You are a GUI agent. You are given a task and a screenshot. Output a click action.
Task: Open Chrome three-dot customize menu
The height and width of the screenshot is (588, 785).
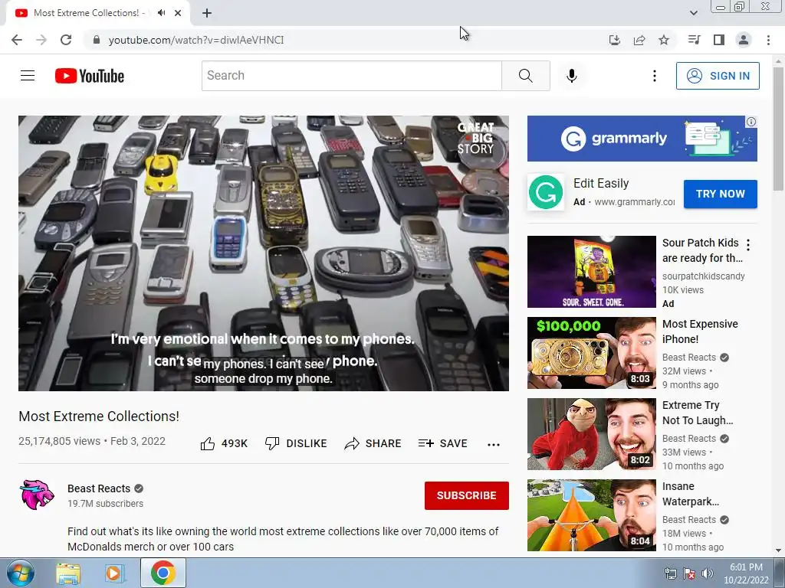768,40
